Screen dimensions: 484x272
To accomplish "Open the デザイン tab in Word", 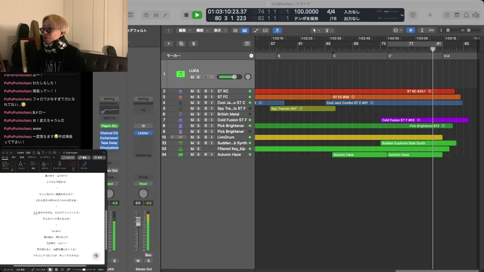I will tap(32, 157).
